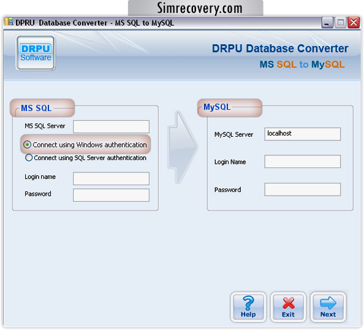Click the Help button
Viewport: 364px width, 330px height.
pos(248,307)
